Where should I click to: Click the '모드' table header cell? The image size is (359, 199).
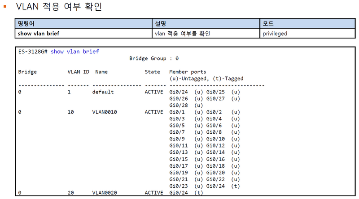click(x=307, y=24)
